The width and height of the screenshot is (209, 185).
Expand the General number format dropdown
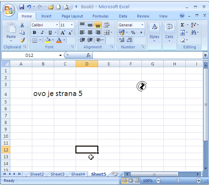point(142,25)
